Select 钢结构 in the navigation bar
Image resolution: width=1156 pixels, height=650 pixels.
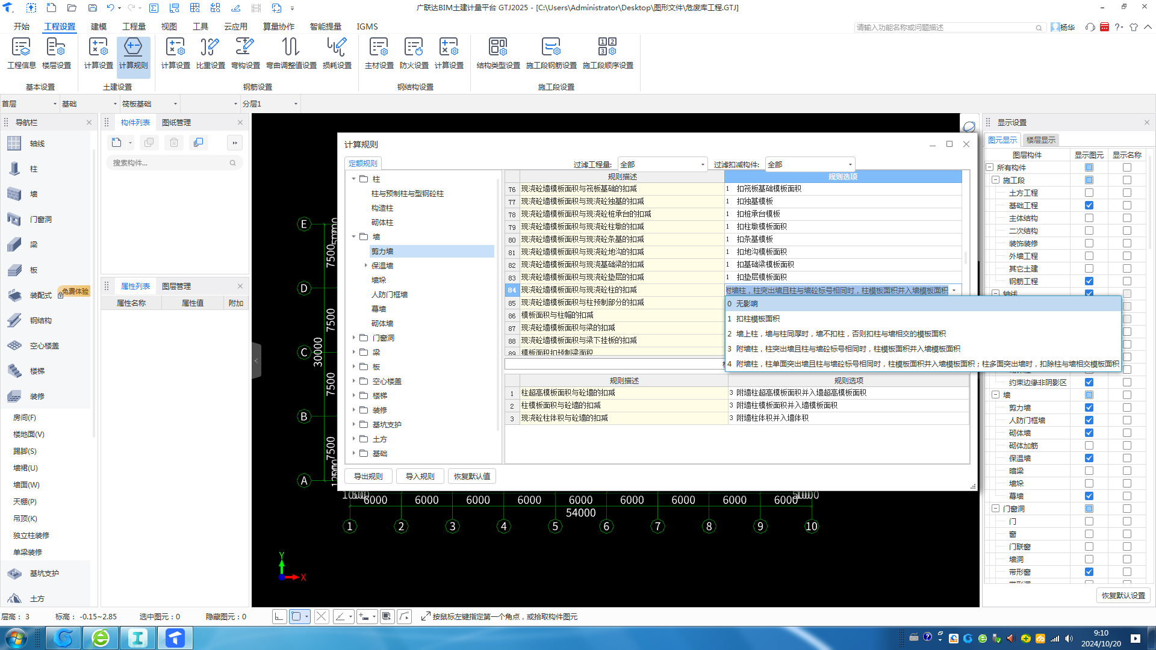[x=40, y=320]
